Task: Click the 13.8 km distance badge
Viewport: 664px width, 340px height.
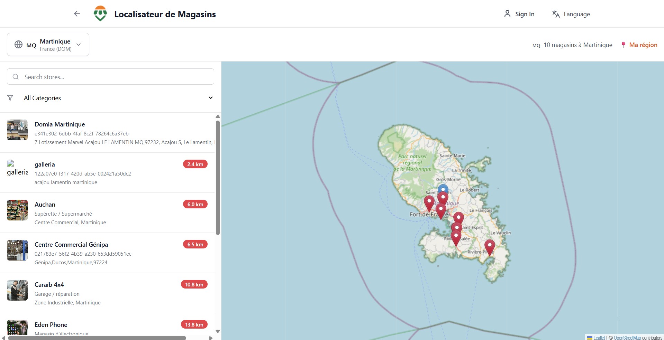Action: (x=194, y=324)
